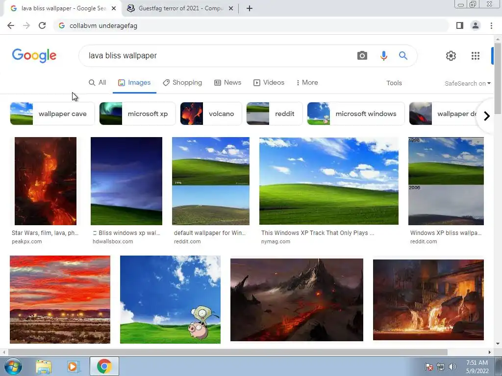Open the Star Wars lava thumbnail

(46, 181)
